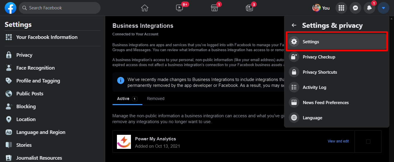Open the notifications bell icon
This screenshot has height=162, width=394.
(369, 8)
